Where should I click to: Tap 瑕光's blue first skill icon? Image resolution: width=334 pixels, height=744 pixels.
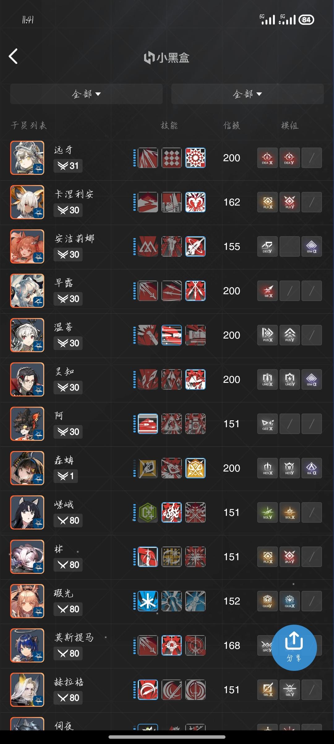tap(148, 601)
